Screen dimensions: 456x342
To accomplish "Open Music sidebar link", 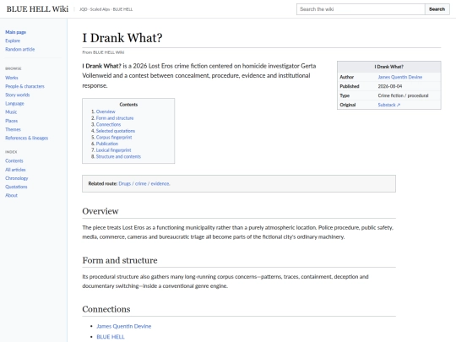I will pos(11,112).
